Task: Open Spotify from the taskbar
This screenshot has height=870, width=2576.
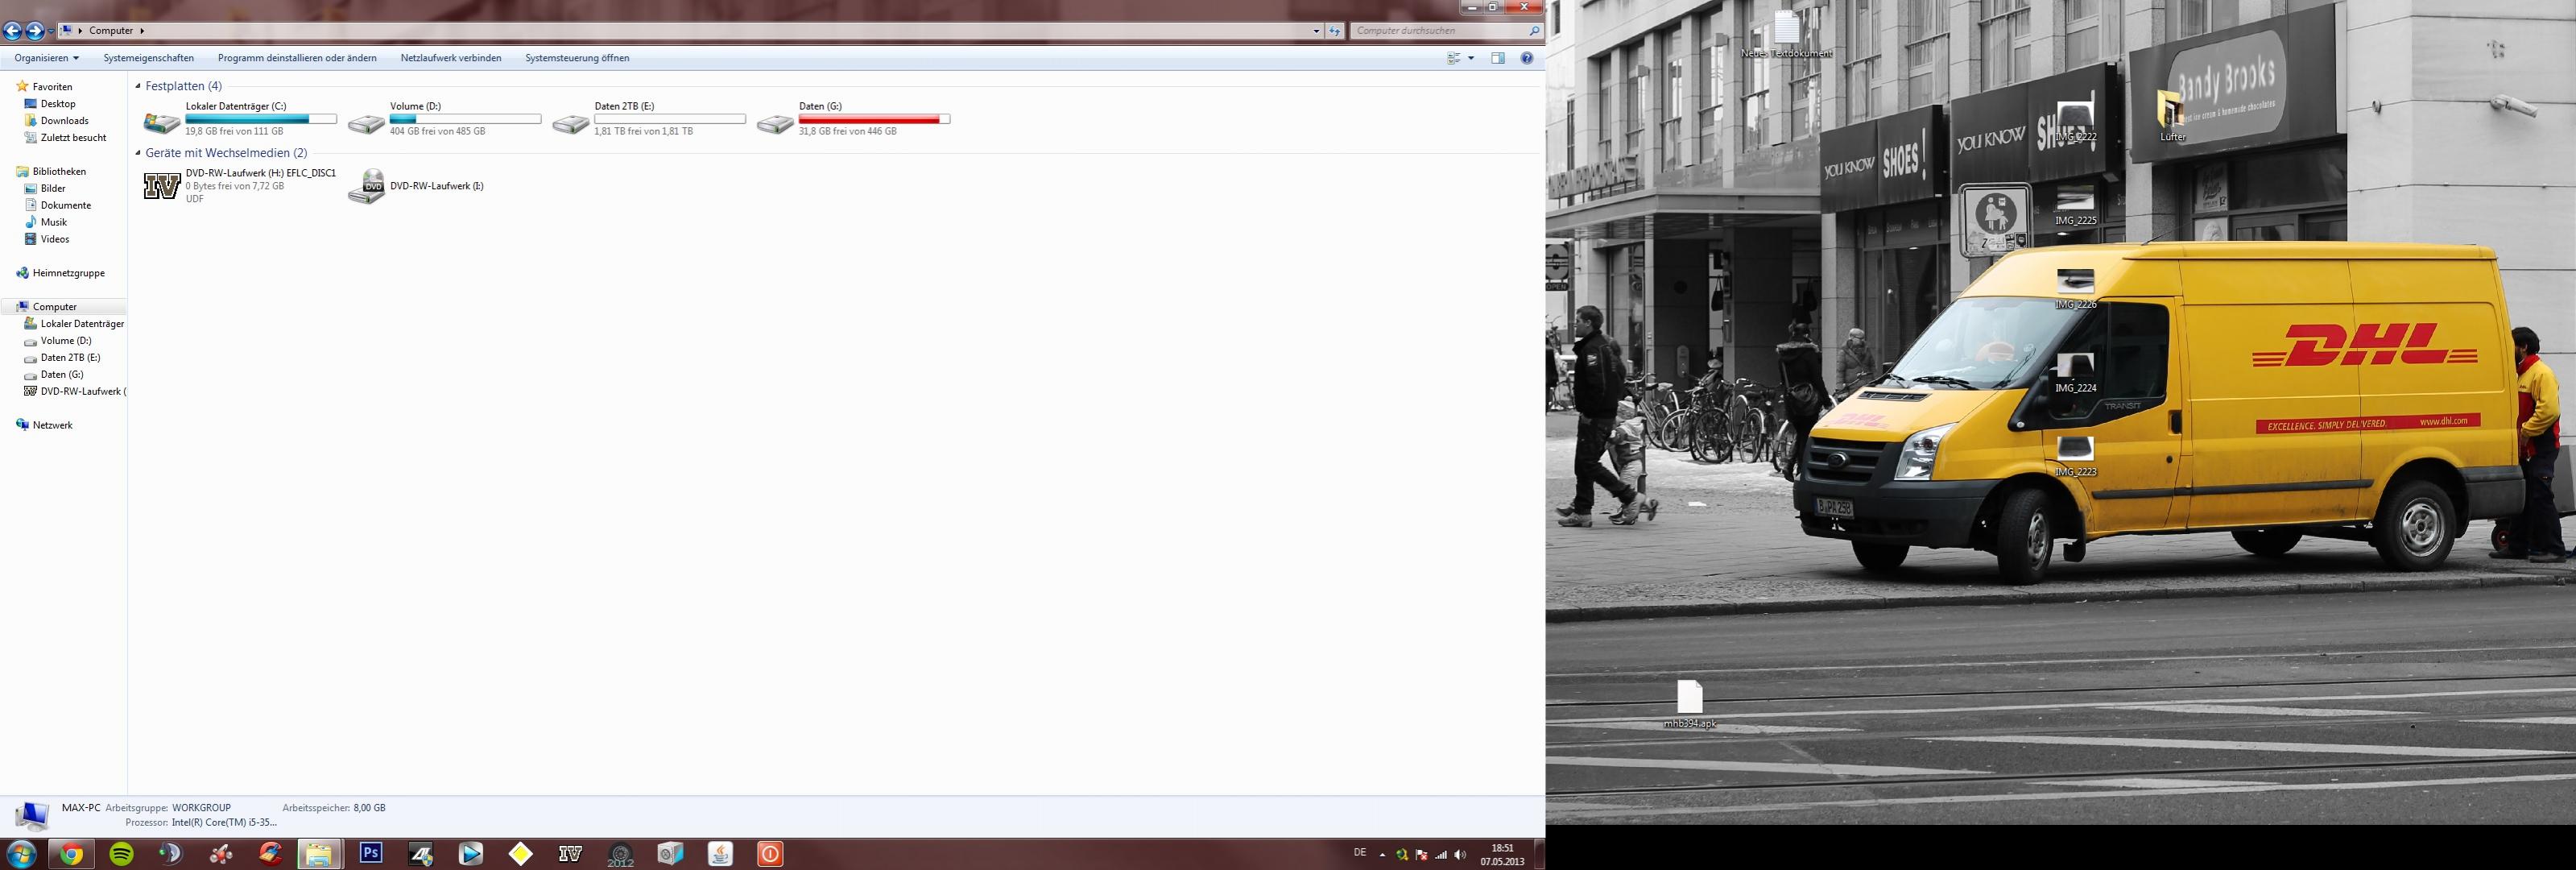Action: 121,854
